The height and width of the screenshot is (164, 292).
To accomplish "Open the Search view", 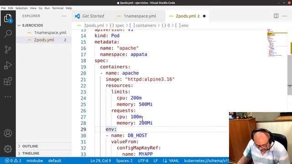I will pos(8,34).
